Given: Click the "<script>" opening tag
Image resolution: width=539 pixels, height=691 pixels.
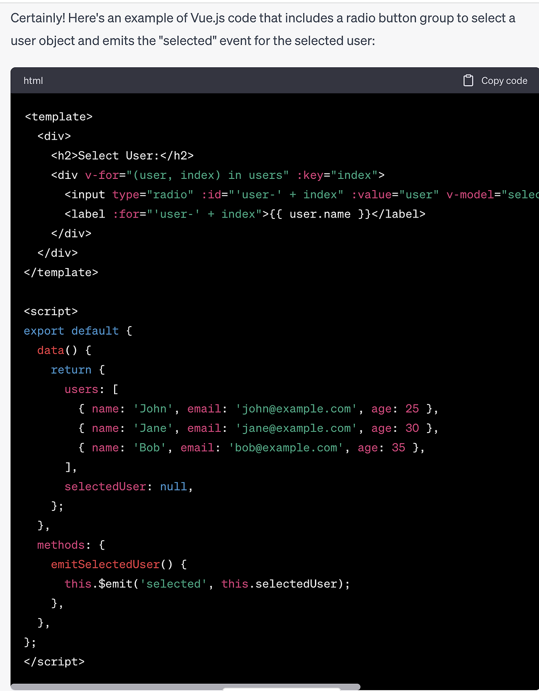Looking at the screenshot, I should click(51, 311).
